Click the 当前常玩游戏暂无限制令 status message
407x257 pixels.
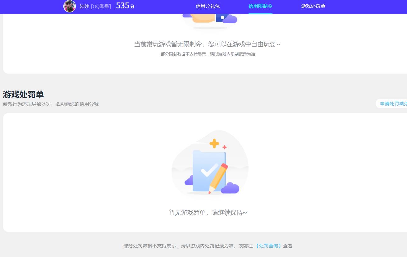pos(208,44)
